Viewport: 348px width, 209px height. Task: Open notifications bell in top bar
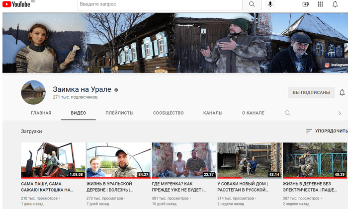(x=335, y=4)
